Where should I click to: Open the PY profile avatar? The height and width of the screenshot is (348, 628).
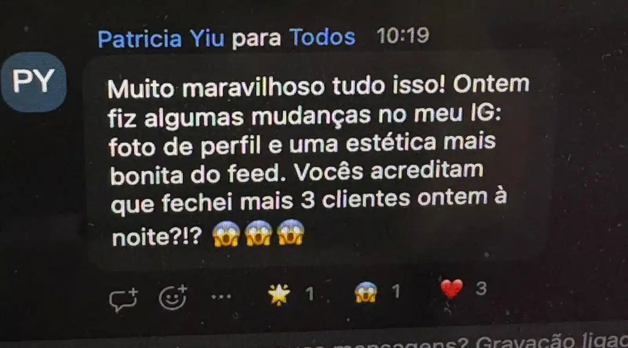tap(34, 81)
